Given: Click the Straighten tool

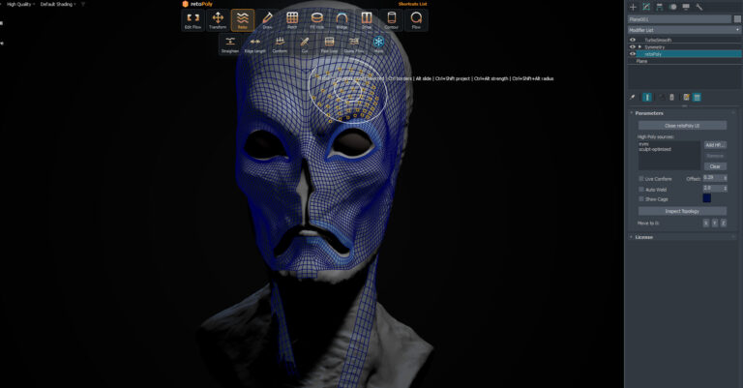Looking at the screenshot, I should pyautogui.click(x=230, y=45).
